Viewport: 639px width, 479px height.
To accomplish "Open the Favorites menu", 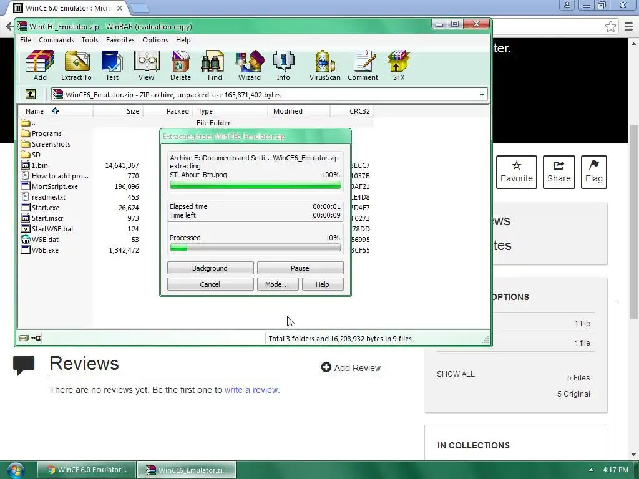I will 120,40.
